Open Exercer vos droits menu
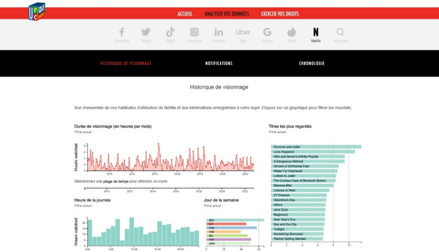Viewport: 439px width, 252px height. (280, 14)
